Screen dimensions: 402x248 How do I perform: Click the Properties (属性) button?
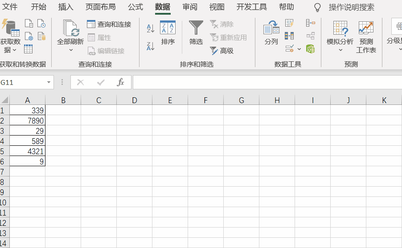tap(99, 38)
